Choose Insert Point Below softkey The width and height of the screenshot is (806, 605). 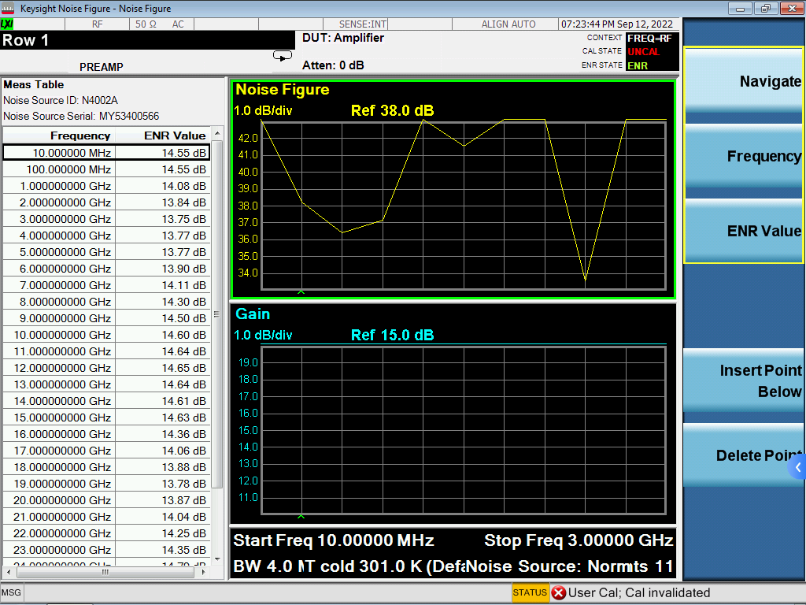point(743,380)
